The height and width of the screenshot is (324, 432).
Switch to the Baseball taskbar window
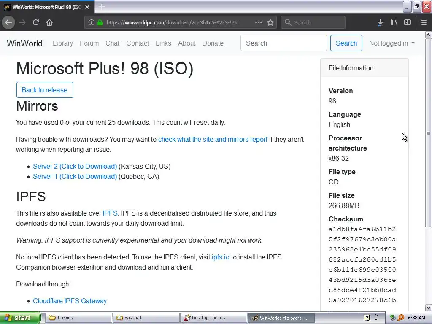click(x=146, y=318)
